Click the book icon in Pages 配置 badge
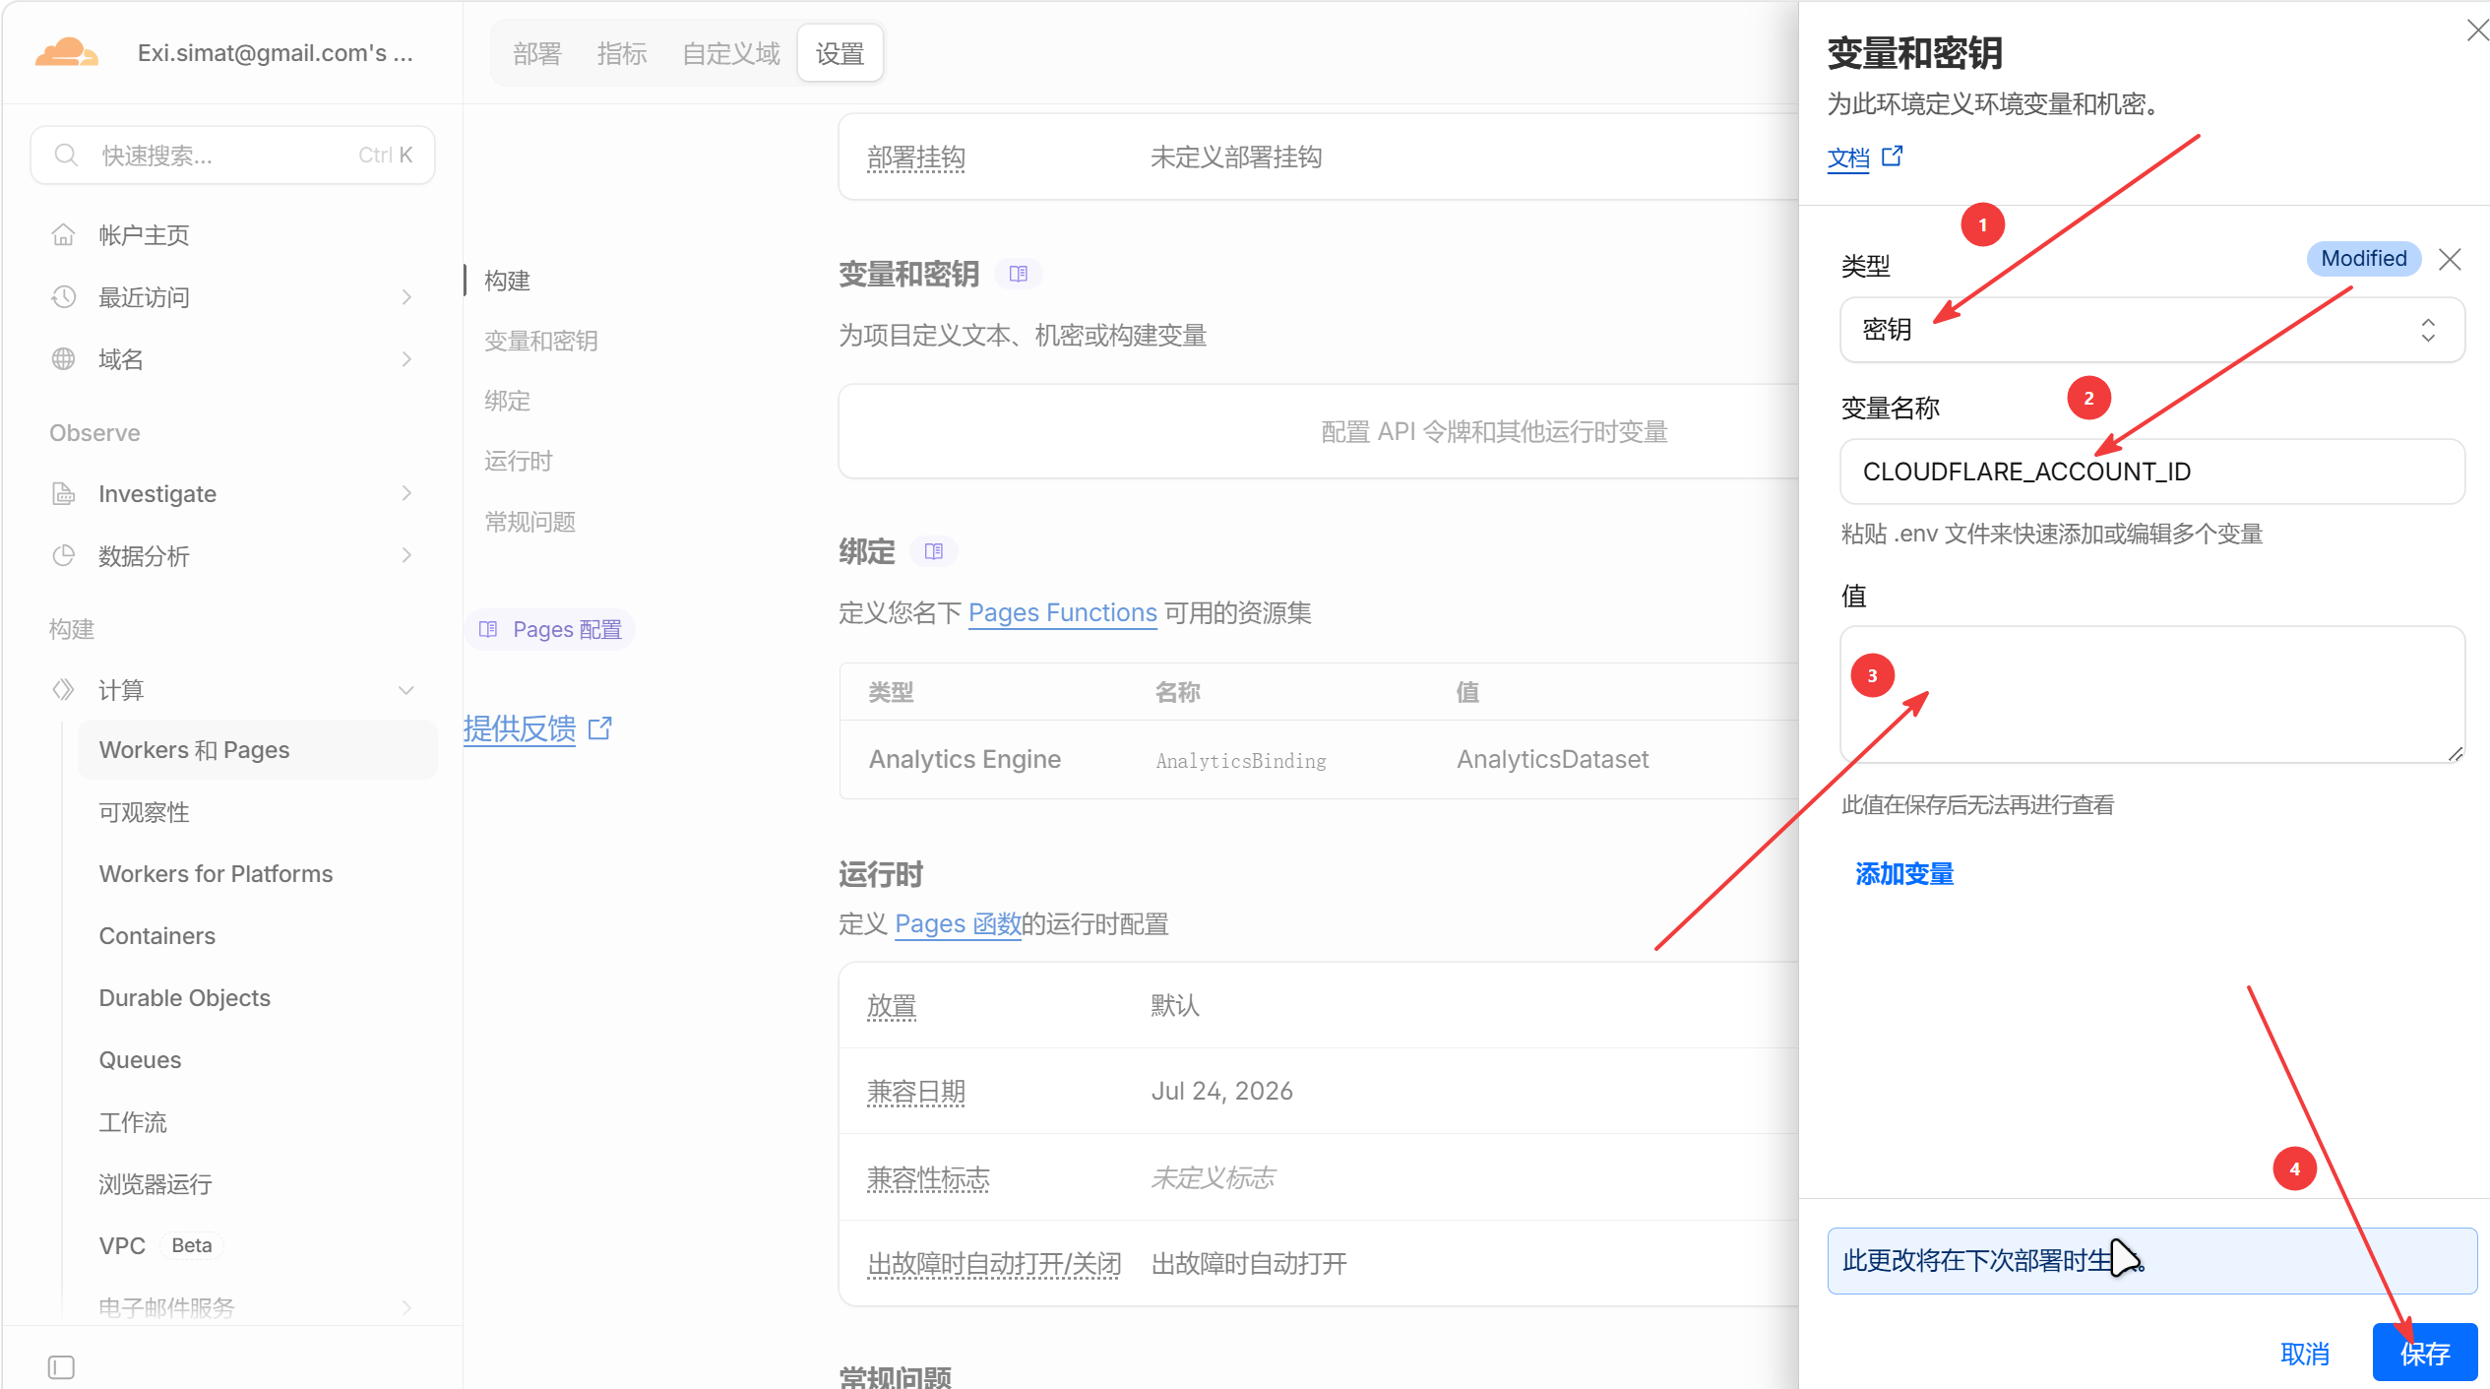The height and width of the screenshot is (1389, 2490). click(488, 629)
